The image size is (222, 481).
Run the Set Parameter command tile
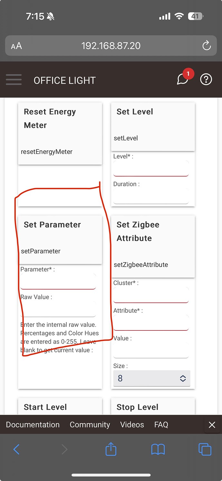coord(60,240)
